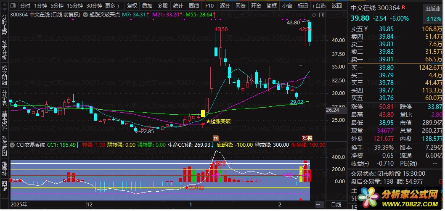Image resolution: width=445 pixels, height=211 pixels.
Task: Open the 小窗 mini window
Action: click(287, 5)
